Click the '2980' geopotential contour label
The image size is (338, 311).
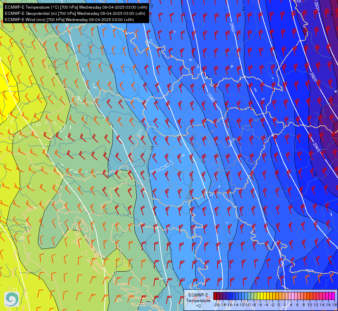pyautogui.click(x=211, y=97)
